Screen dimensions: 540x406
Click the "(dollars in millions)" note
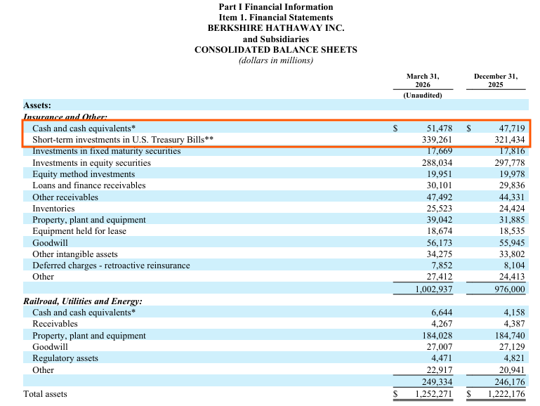pos(276,60)
